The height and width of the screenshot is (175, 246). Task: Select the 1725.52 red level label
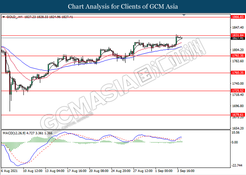238,91
